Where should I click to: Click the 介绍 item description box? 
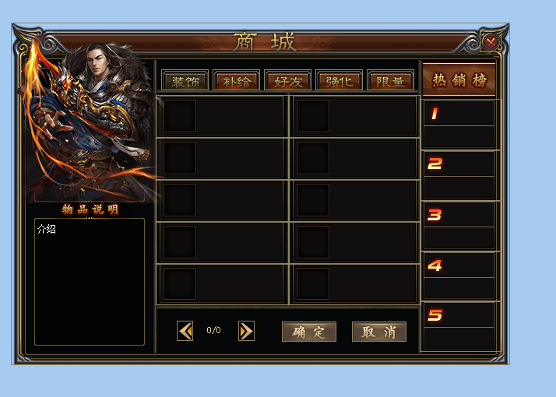90,282
